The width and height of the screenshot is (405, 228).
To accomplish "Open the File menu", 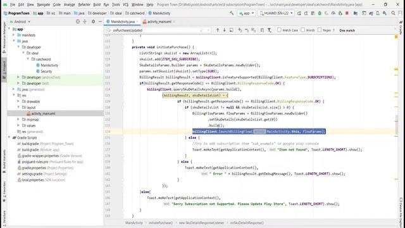I will click(13, 4).
